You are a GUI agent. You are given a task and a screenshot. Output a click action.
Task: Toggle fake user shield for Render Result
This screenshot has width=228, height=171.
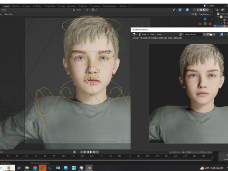[204, 34]
